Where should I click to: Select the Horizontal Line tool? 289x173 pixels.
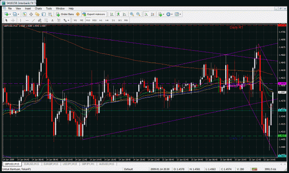point(27,20)
